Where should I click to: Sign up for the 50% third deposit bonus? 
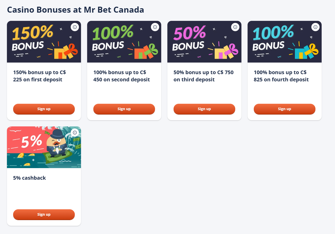click(x=204, y=109)
